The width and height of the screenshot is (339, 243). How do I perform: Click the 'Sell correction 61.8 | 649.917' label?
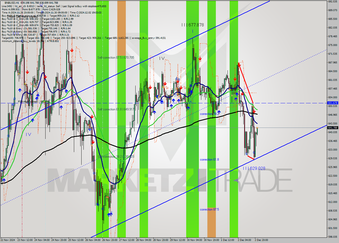(x=116, y=109)
